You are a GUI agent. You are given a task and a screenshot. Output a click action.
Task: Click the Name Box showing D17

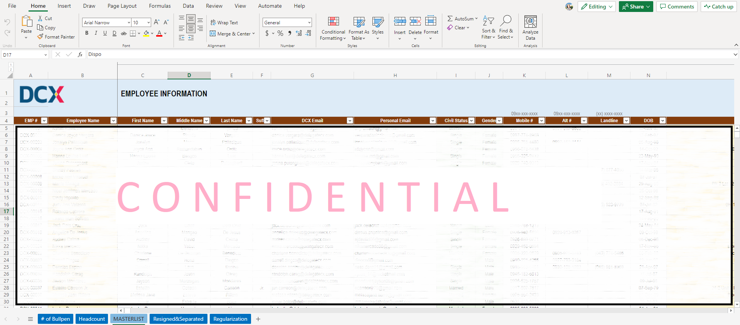click(x=25, y=55)
